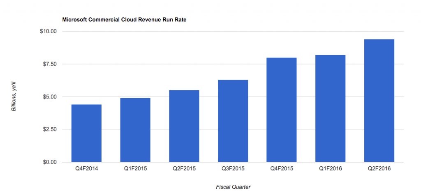Click the 'Fiscal Quarter' axis title
The image size is (421, 195).
(233, 187)
